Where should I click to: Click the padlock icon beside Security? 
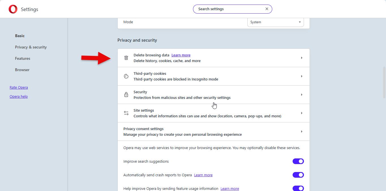(x=126, y=95)
